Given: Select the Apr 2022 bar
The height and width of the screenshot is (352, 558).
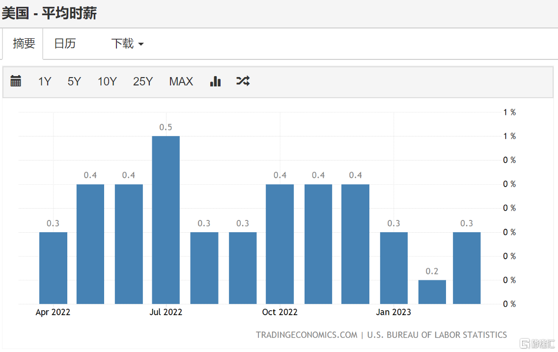Looking at the screenshot, I should pos(53,268).
